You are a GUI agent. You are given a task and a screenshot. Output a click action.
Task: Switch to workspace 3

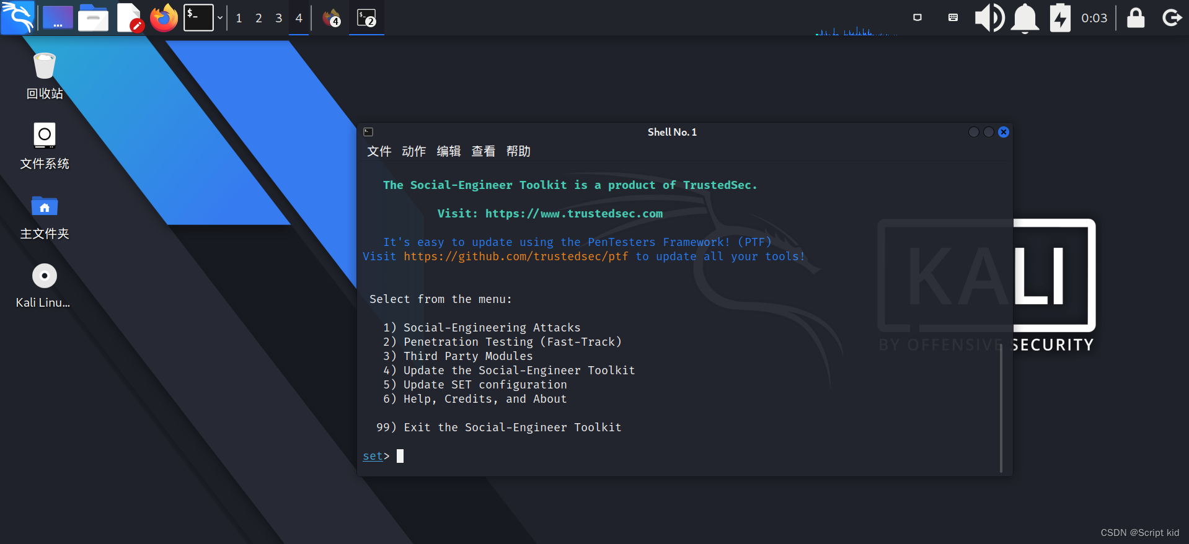pyautogui.click(x=279, y=18)
